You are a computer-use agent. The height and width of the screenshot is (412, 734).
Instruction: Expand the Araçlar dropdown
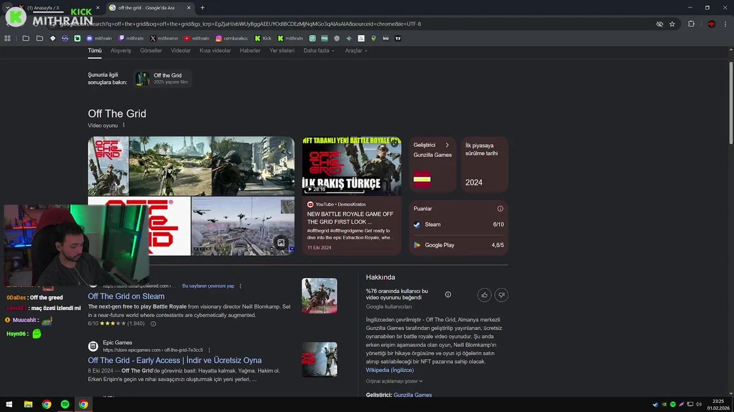tap(356, 50)
